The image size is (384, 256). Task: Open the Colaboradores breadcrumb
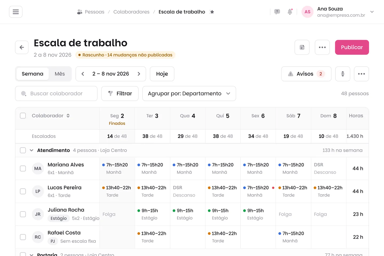131,12
